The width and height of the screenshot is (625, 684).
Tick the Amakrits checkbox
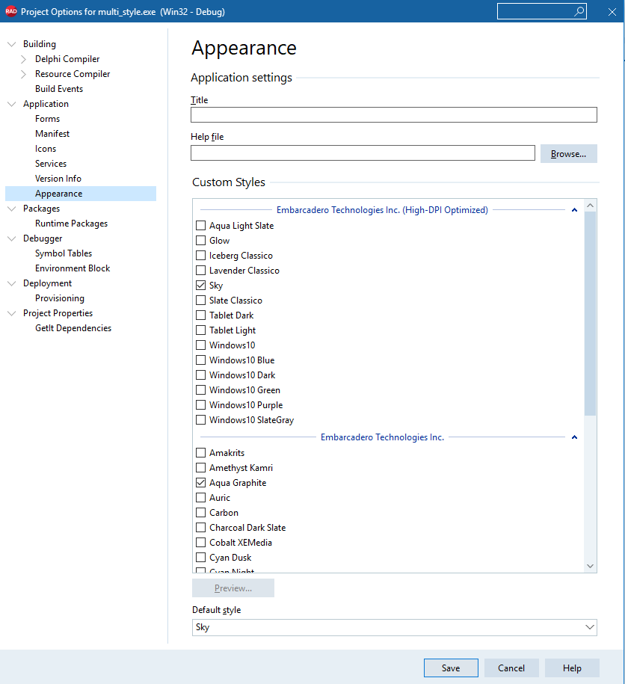200,453
